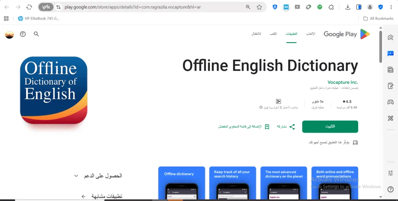Open the video player extension icon

[x=297, y=7]
